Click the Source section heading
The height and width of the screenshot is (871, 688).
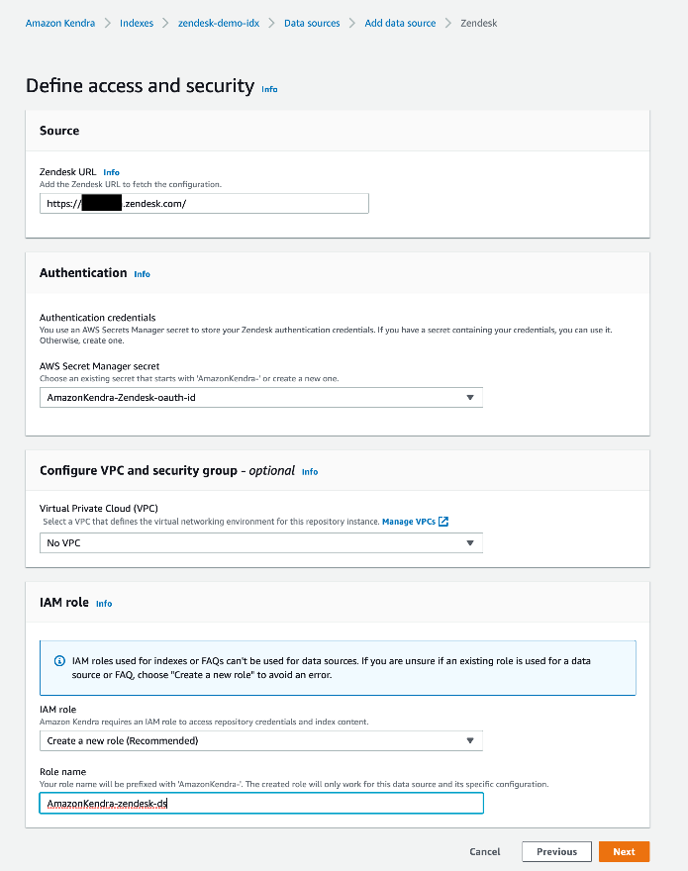tap(59, 131)
